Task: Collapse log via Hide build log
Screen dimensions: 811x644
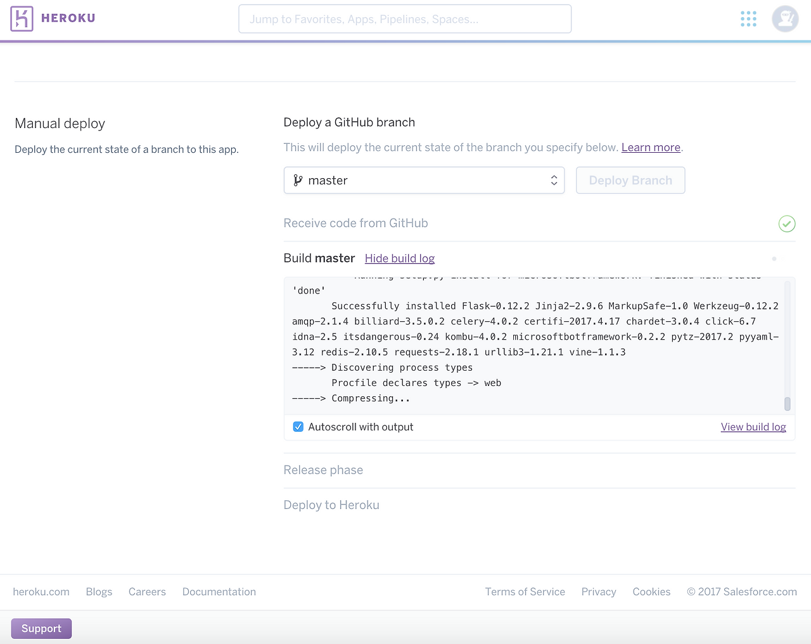Action: (400, 259)
